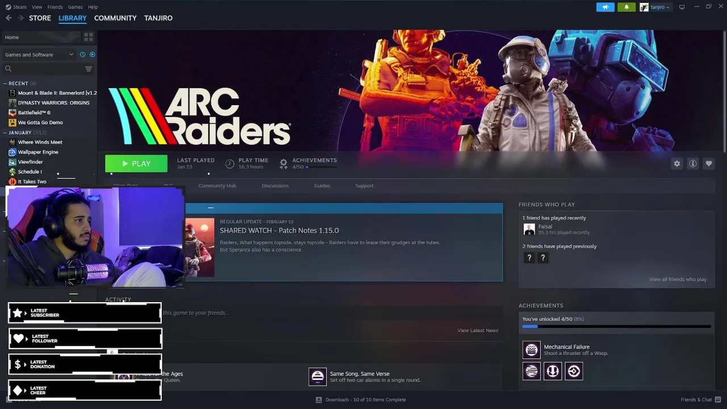Click the library search magnifier icon
This screenshot has height=409, width=727.
[x=9, y=69]
